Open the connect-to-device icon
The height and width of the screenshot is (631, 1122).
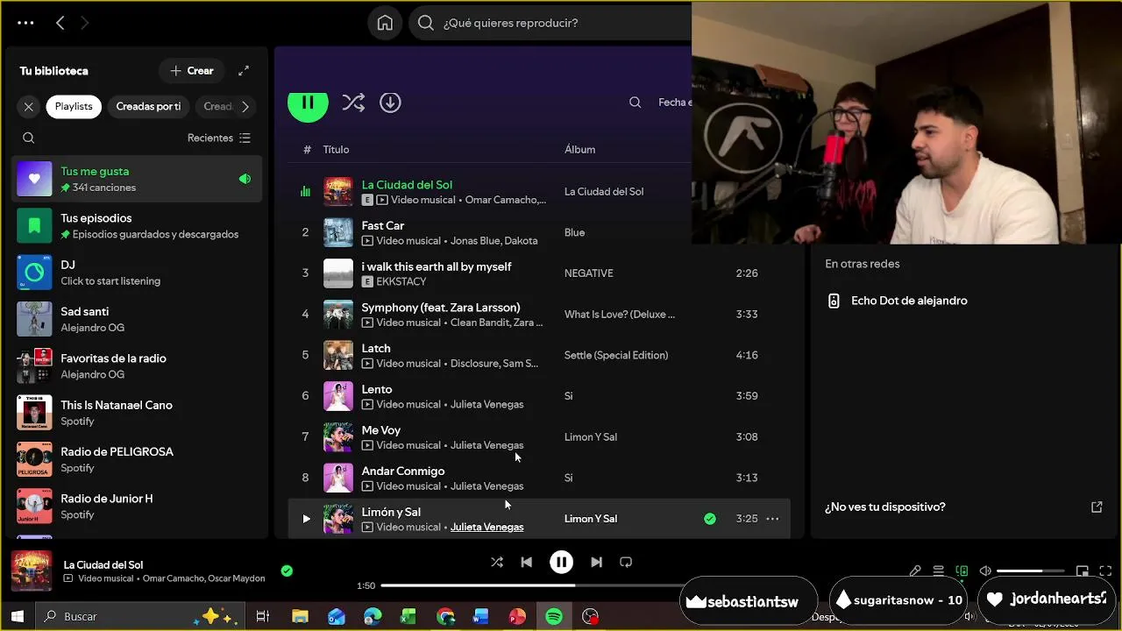(962, 571)
